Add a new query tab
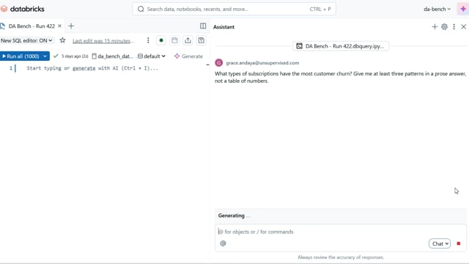Image resolution: width=469 pixels, height=264 pixels. (x=71, y=26)
